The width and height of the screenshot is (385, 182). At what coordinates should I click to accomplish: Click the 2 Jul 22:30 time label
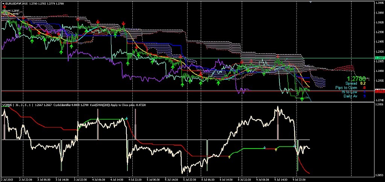(x=25, y=180)
